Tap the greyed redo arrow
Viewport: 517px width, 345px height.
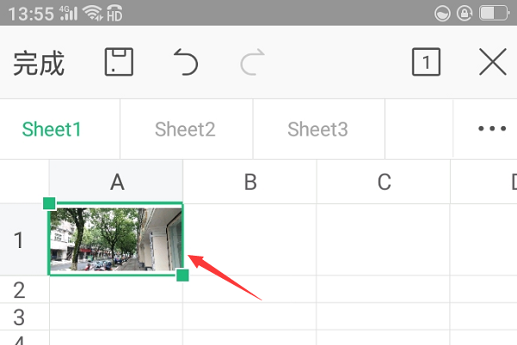pyautogui.click(x=252, y=62)
